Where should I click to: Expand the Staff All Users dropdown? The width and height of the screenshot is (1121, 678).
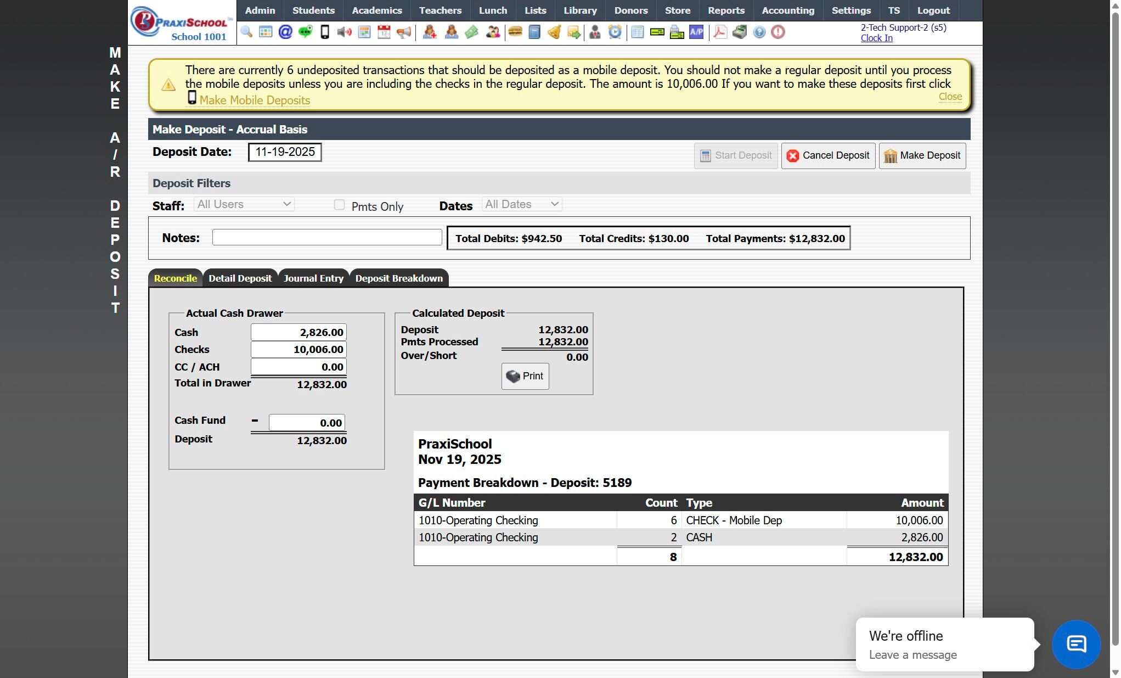(x=244, y=204)
